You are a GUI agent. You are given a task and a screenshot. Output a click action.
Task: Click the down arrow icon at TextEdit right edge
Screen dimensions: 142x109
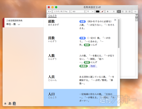click(x=137, y=15)
